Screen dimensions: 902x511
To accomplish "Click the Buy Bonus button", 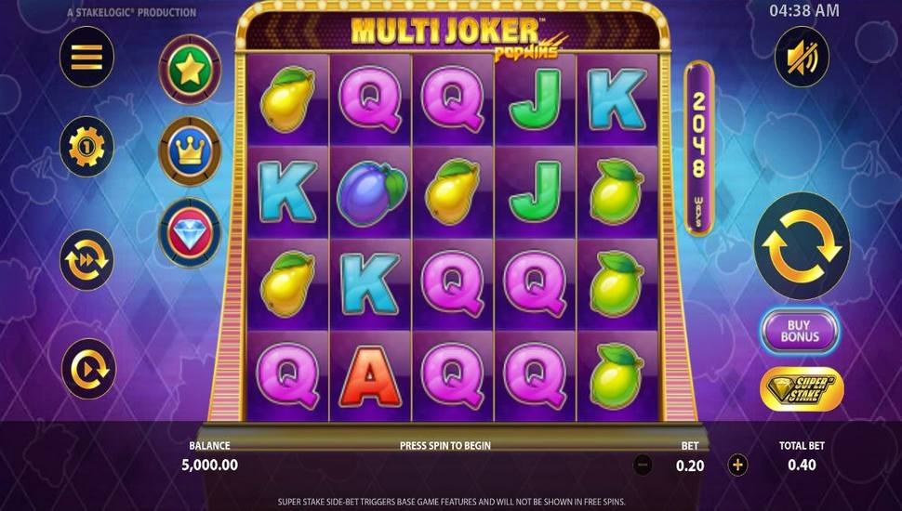I will point(799,332).
